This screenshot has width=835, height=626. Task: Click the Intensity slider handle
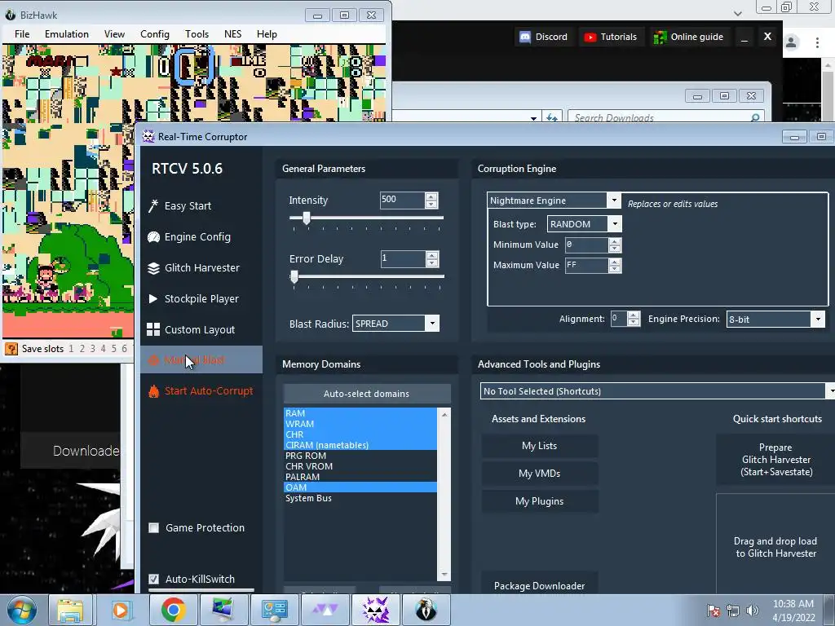click(307, 218)
